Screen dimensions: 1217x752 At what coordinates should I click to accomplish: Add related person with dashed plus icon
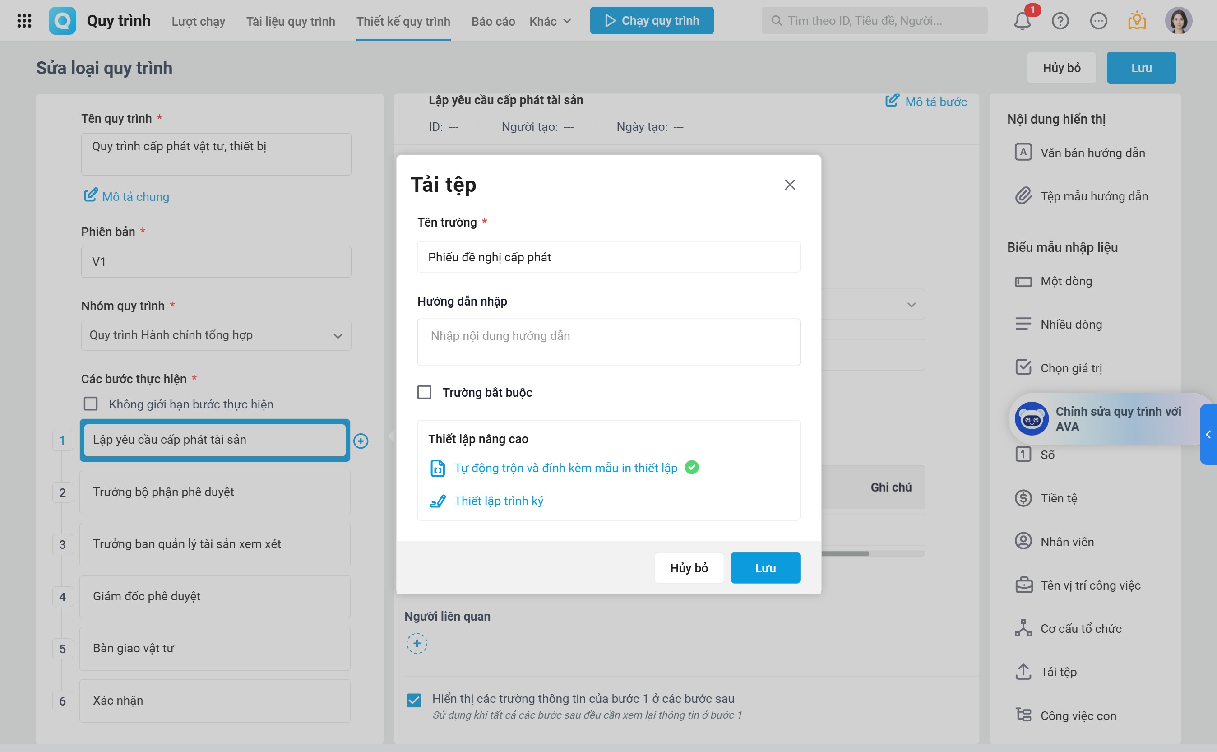coord(416,644)
